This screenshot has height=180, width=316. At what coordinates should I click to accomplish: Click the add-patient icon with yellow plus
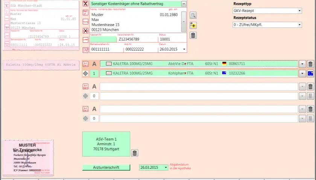click(193, 25)
